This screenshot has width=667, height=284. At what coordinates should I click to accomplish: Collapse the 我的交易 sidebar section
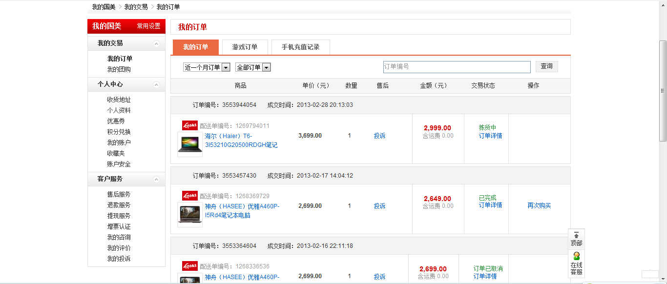coord(156,43)
